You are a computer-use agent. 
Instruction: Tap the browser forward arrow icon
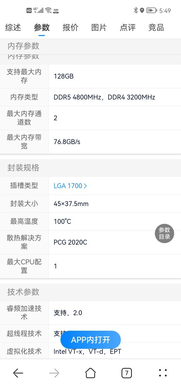tap(54, 373)
